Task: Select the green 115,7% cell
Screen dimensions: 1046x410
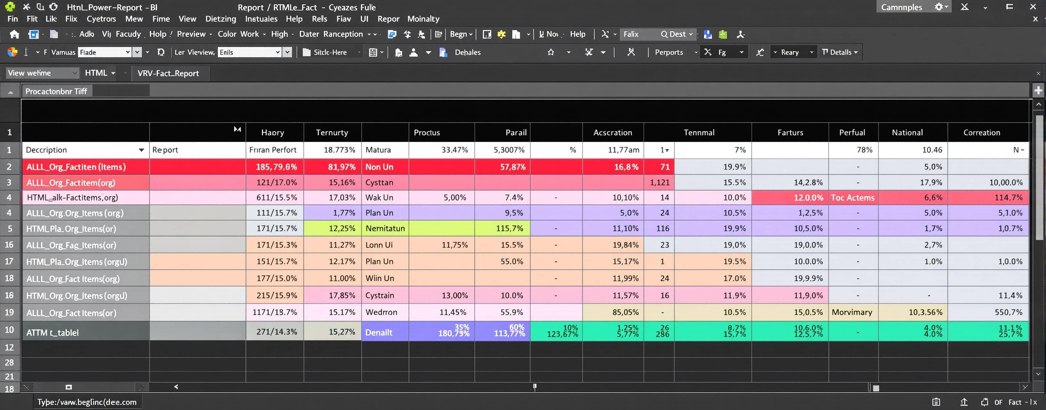Action: [502, 229]
